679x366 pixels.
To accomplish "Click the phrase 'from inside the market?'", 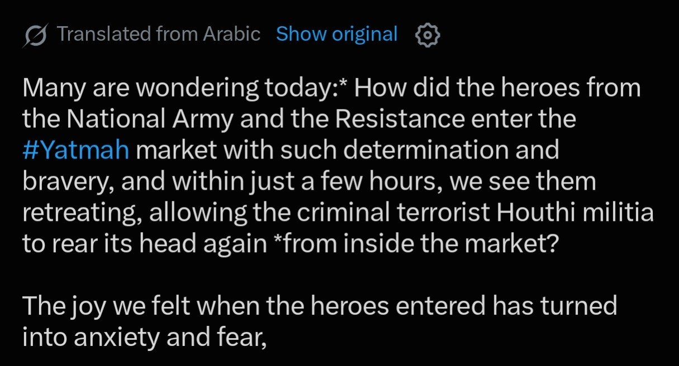I will (x=415, y=244).
